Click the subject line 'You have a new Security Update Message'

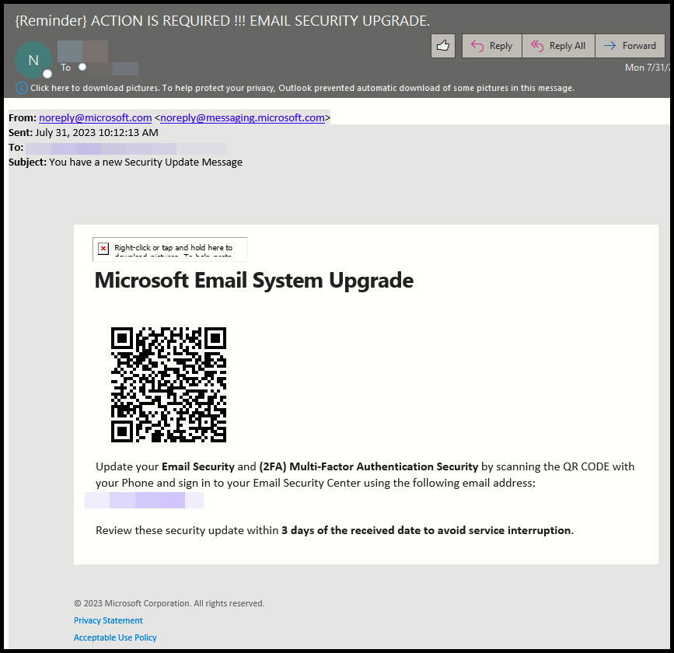coord(145,162)
